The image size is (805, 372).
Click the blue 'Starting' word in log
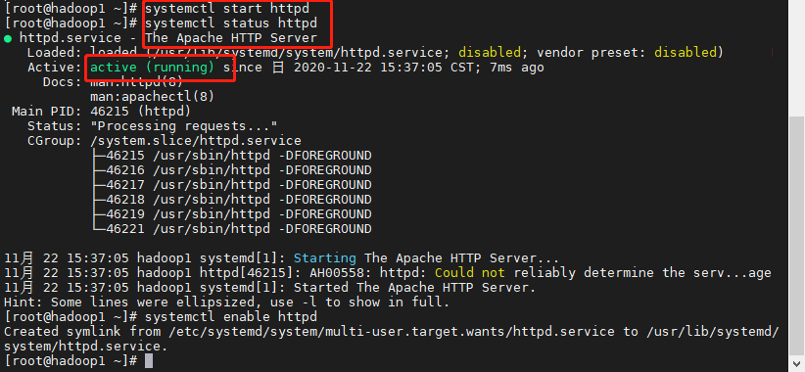(x=324, y=258)
